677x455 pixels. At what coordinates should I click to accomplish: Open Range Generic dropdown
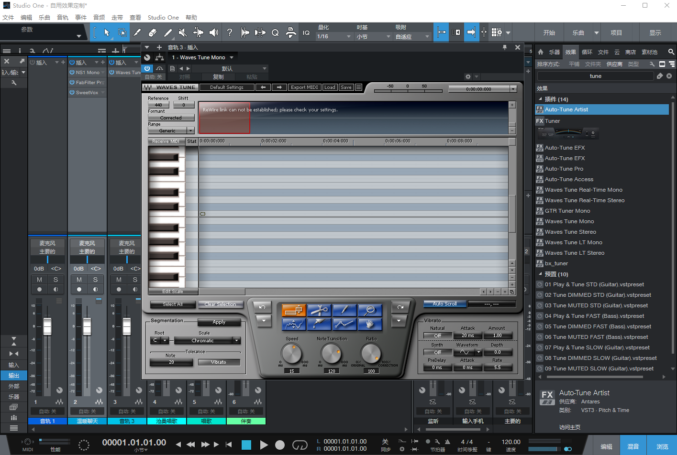pos(171,130)
